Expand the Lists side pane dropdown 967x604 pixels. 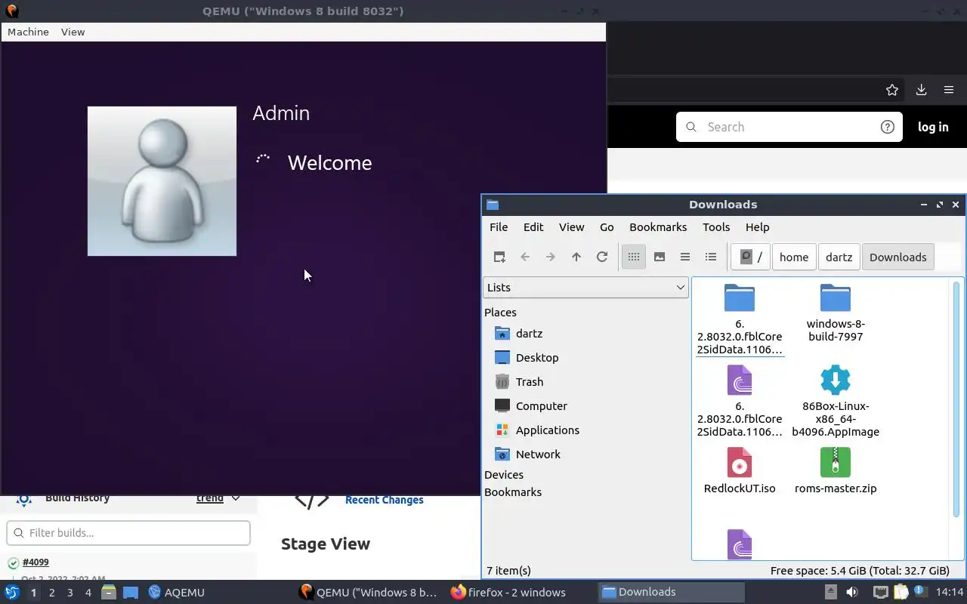pos(585,287)
